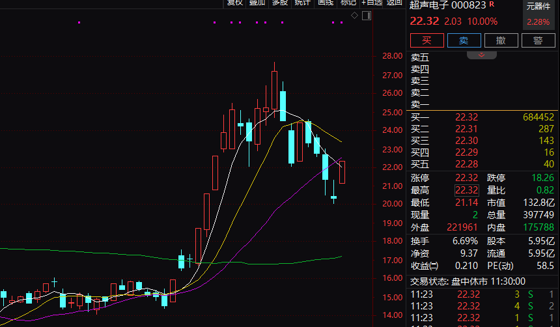Click the 撤 (cancel order) button

click(x=501, y=40)
